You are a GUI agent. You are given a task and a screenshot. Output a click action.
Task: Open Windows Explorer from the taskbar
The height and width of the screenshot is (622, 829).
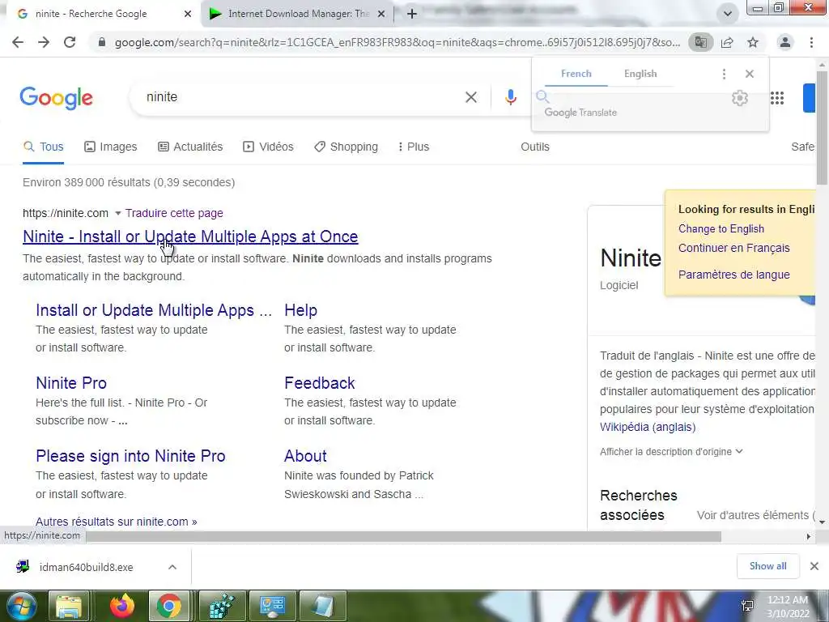coord(68,606)
